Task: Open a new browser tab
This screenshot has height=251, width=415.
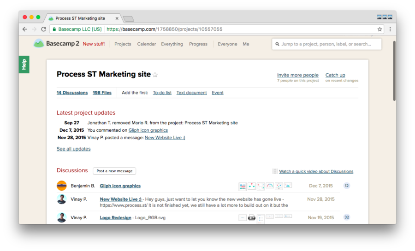Action: click(x=129, y=19)
